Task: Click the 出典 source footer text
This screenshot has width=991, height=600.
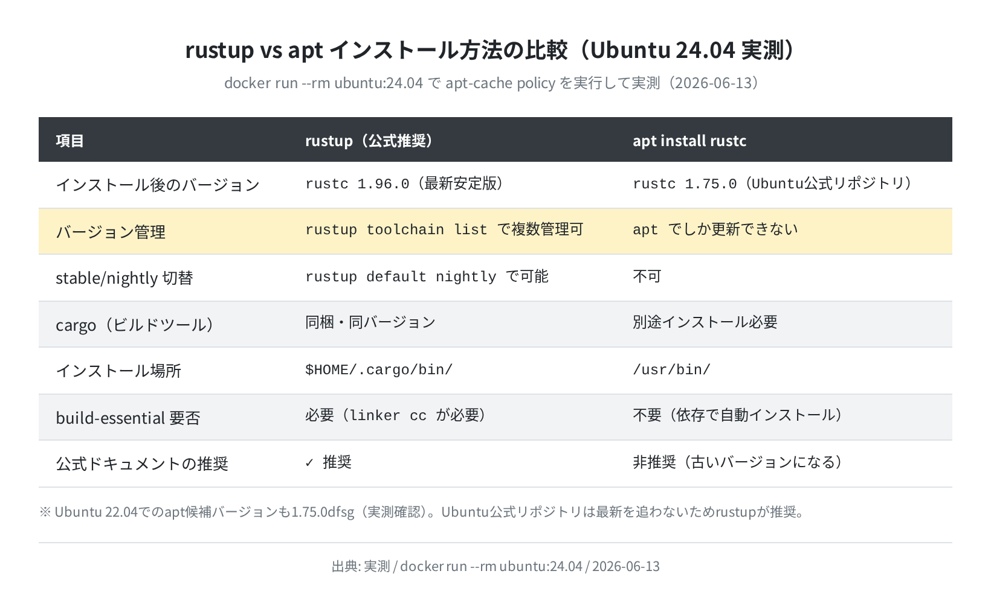Action: pyautogui.click(x=495, y=566)
